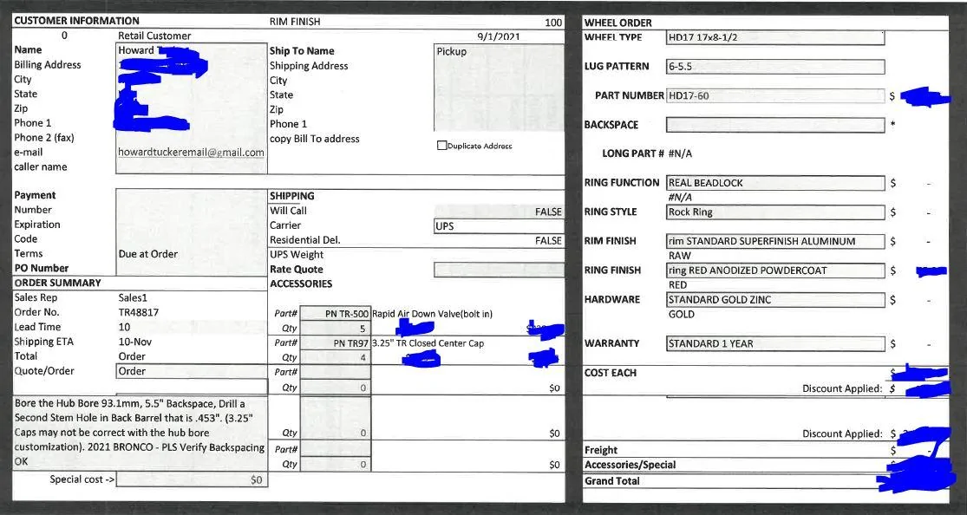This screenshot has width=967, height=515.
Task: Click the 3.25" TR Closed Center Cap description
Action: [x=428, y=343]
